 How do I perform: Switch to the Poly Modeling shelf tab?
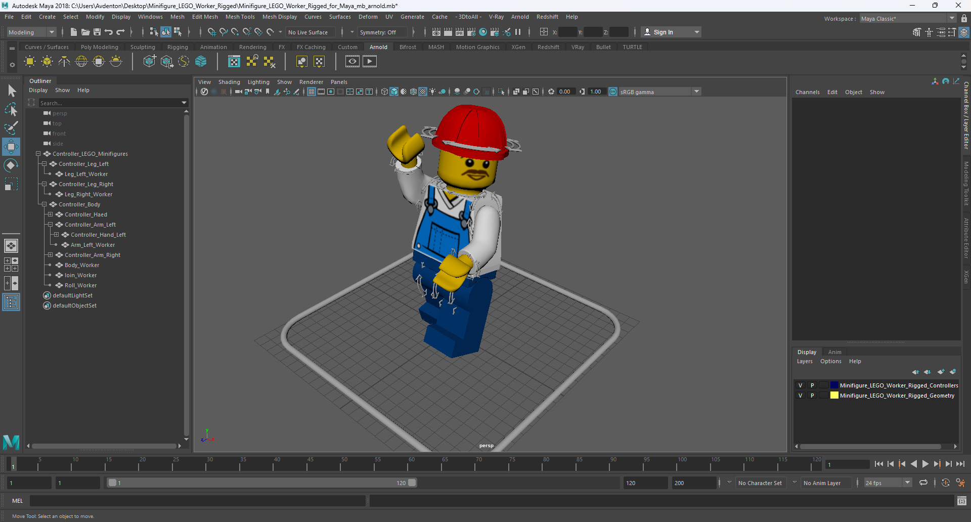point(100,47)
